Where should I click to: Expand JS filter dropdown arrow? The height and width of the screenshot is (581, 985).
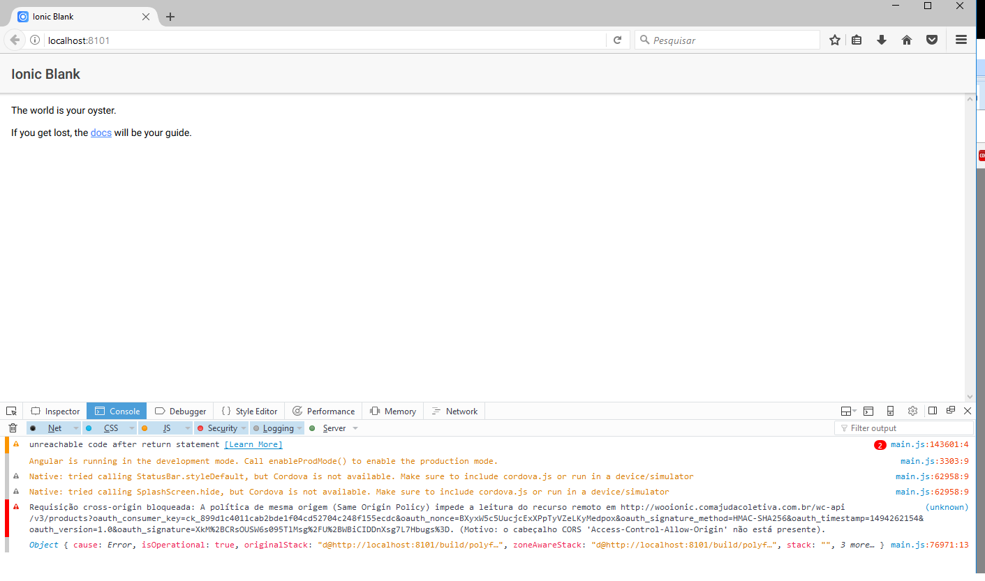188,428
